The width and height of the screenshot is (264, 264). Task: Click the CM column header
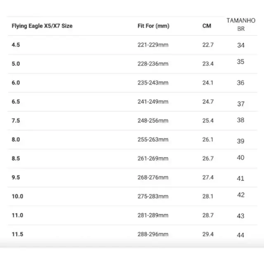click(207, 26)
